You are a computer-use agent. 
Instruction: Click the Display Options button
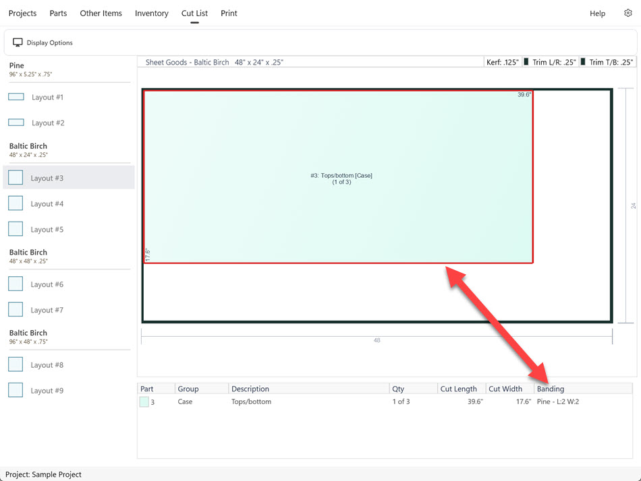43,42
